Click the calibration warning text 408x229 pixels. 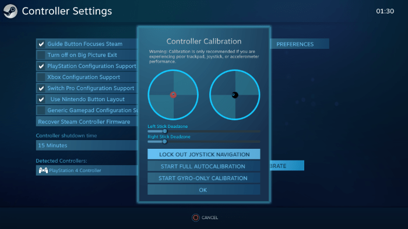click(204, 56)
